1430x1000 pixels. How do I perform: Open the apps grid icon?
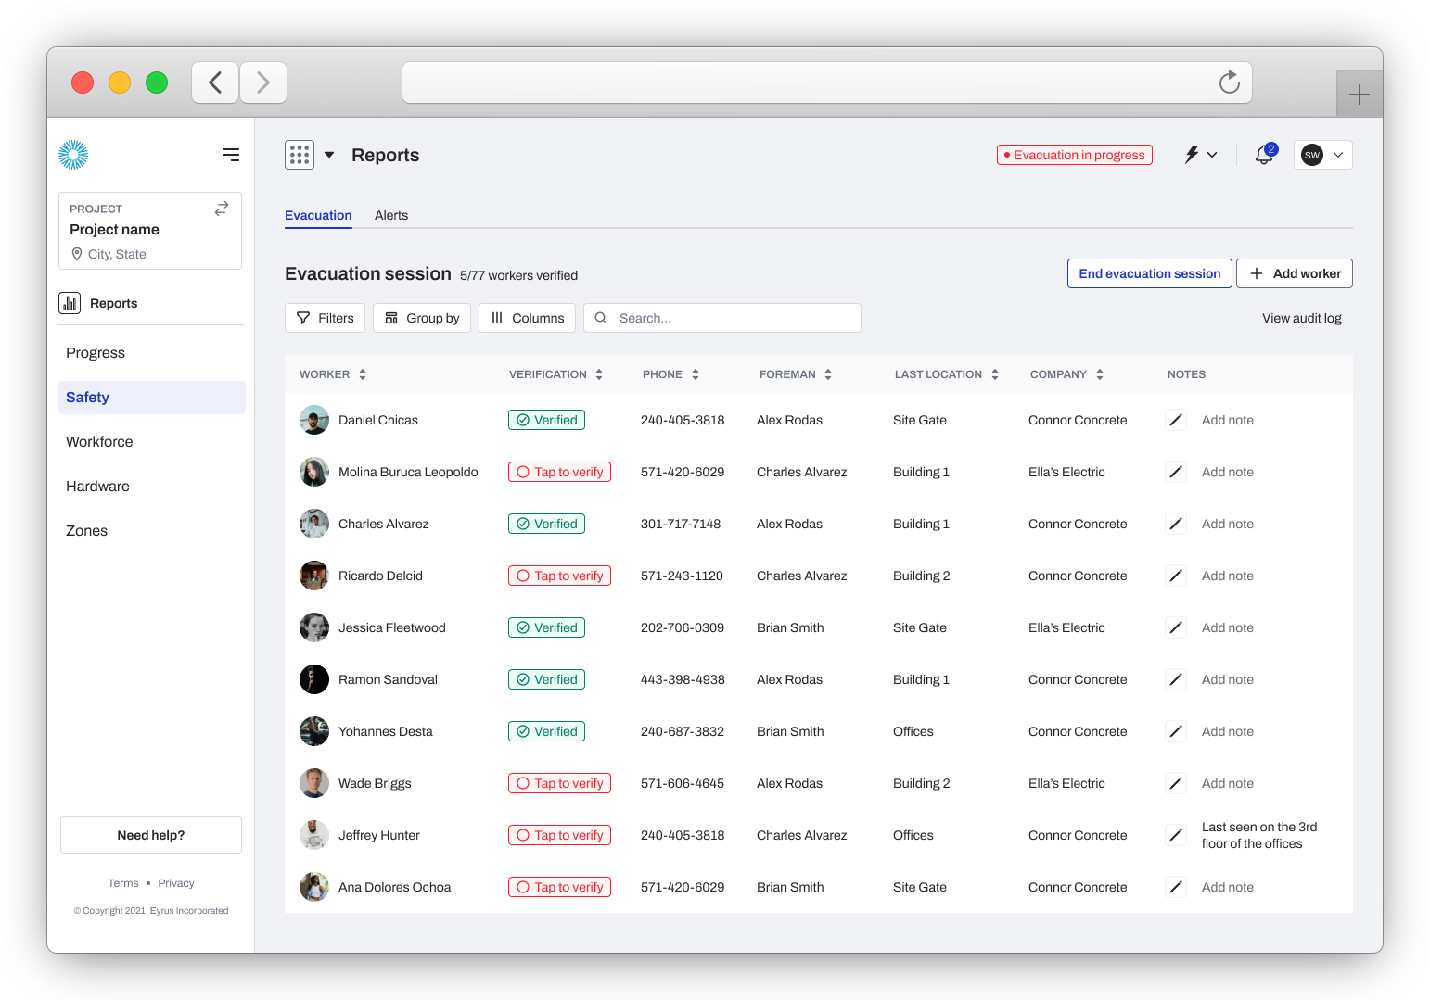[300, 155]
